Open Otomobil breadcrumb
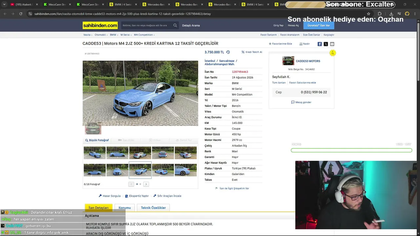This screenshot has height=236, width=420. (100, 35)
